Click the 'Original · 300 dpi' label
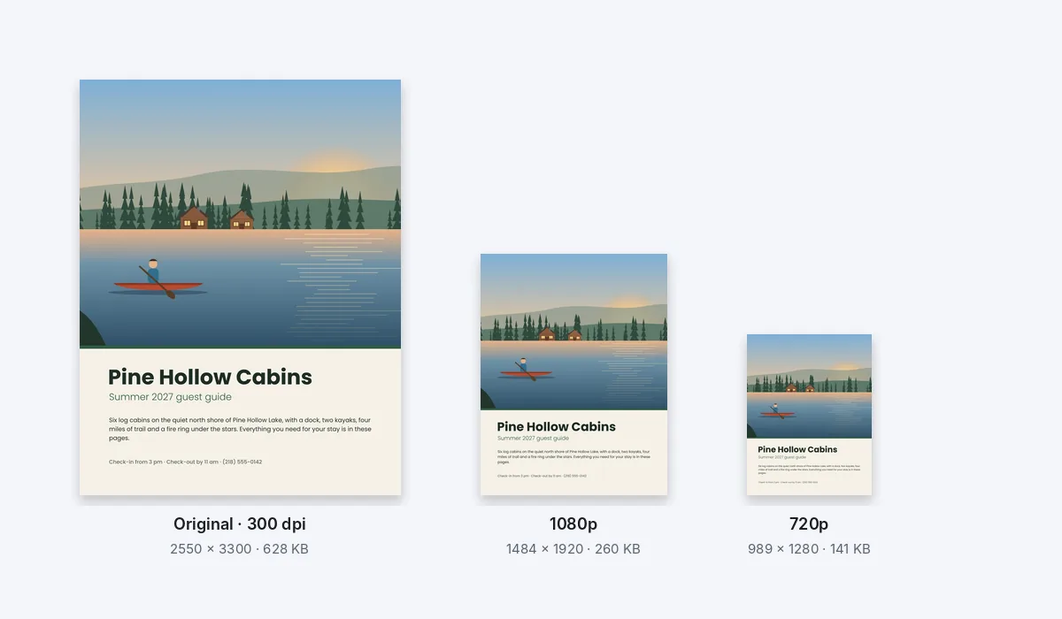1062x619 pixels. [240, 523]
